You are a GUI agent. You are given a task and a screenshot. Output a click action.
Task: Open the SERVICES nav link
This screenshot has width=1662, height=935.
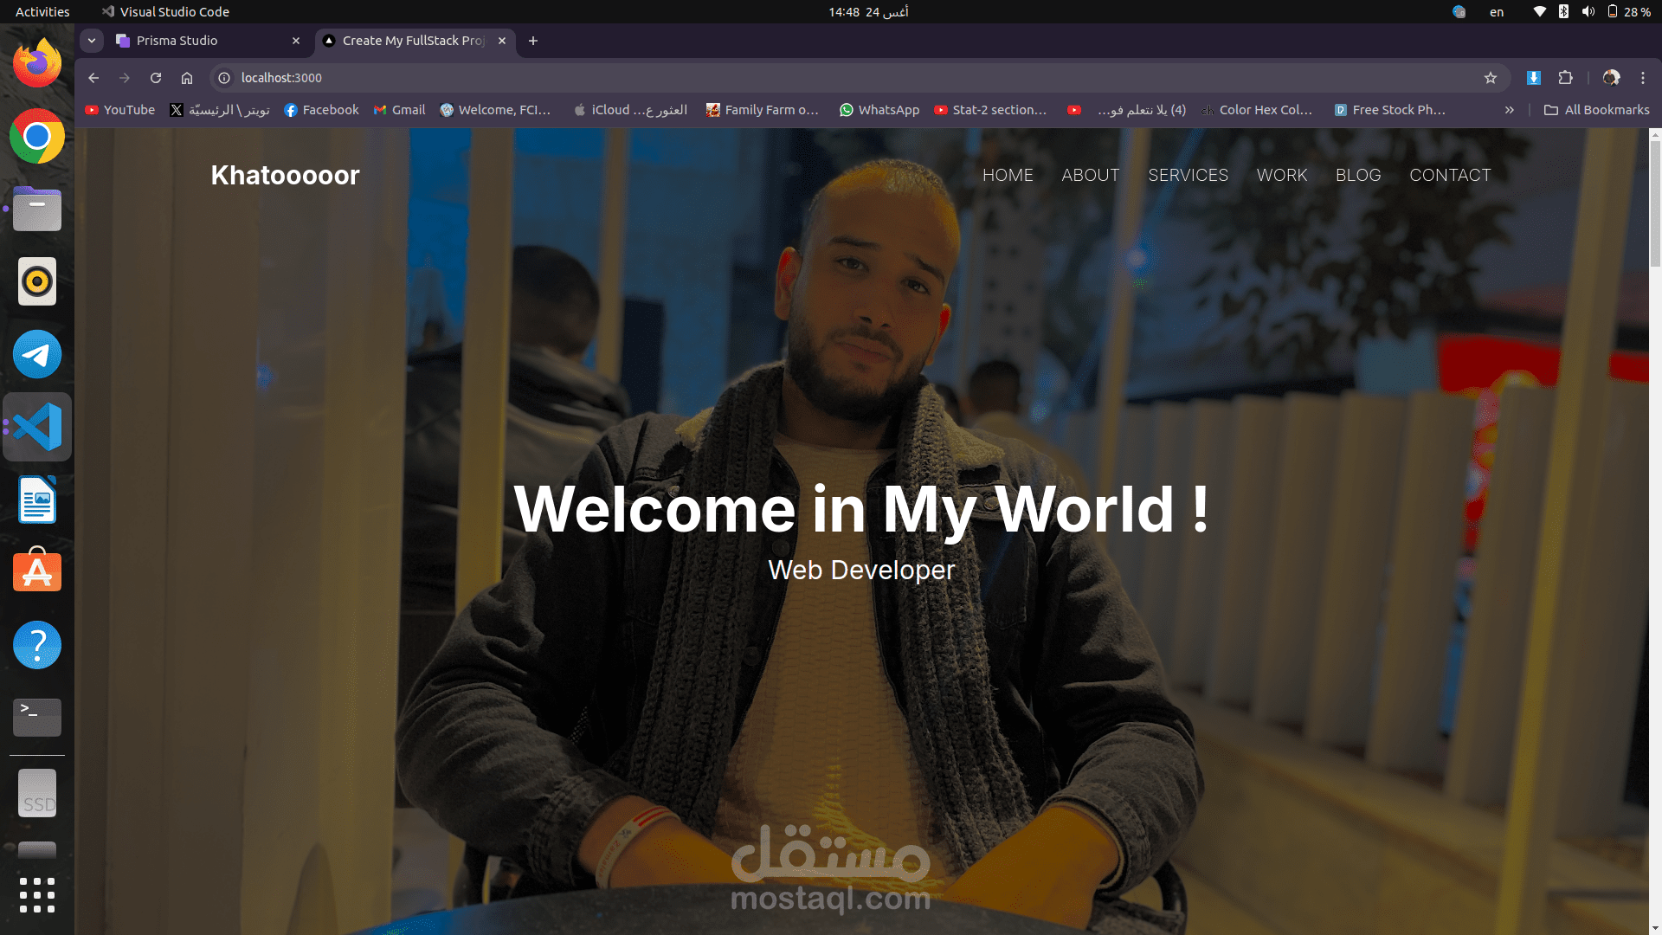coord(1188,175)
